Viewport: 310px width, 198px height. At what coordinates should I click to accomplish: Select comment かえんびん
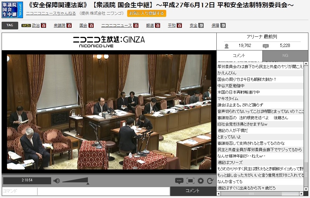(x=260, y=73)
